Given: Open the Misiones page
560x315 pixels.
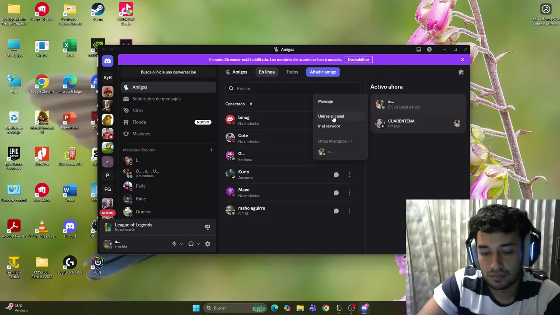Looking at the screenshot, I should [x=168, y=134].
